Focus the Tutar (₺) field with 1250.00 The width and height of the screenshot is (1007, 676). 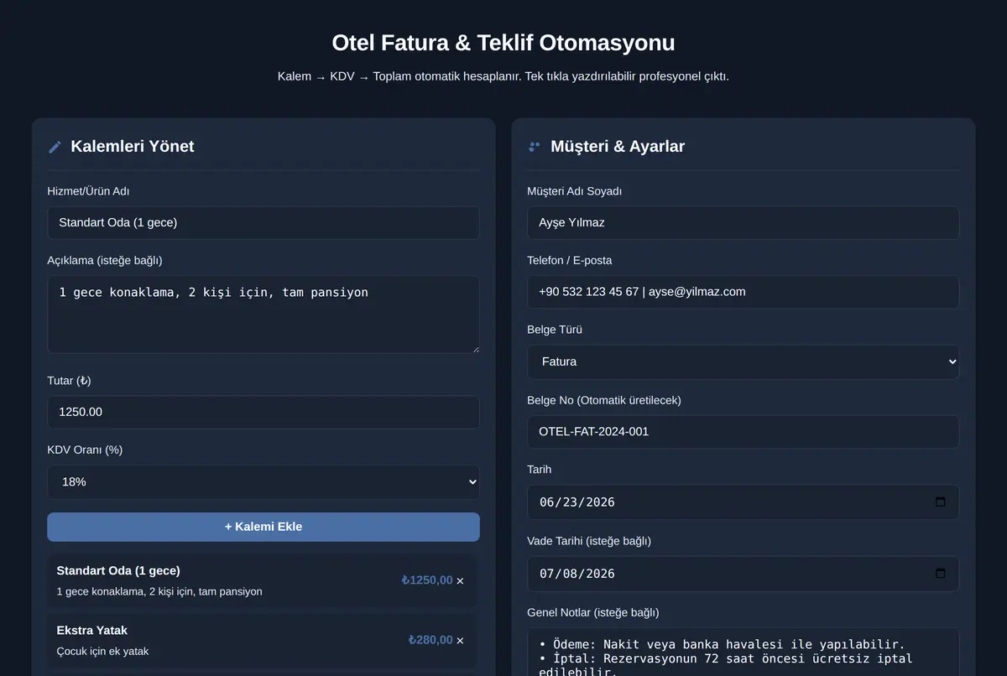click(263, 413)
